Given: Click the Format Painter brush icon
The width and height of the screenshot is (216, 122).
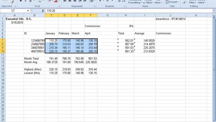Looking at the screenshot, I should pos(12,2).
